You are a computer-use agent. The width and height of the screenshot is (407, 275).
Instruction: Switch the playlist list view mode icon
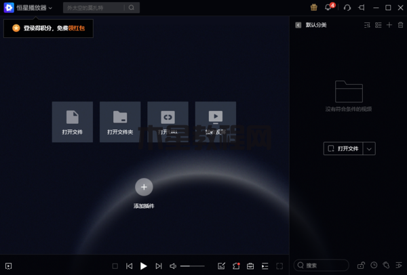pos(379,25)
